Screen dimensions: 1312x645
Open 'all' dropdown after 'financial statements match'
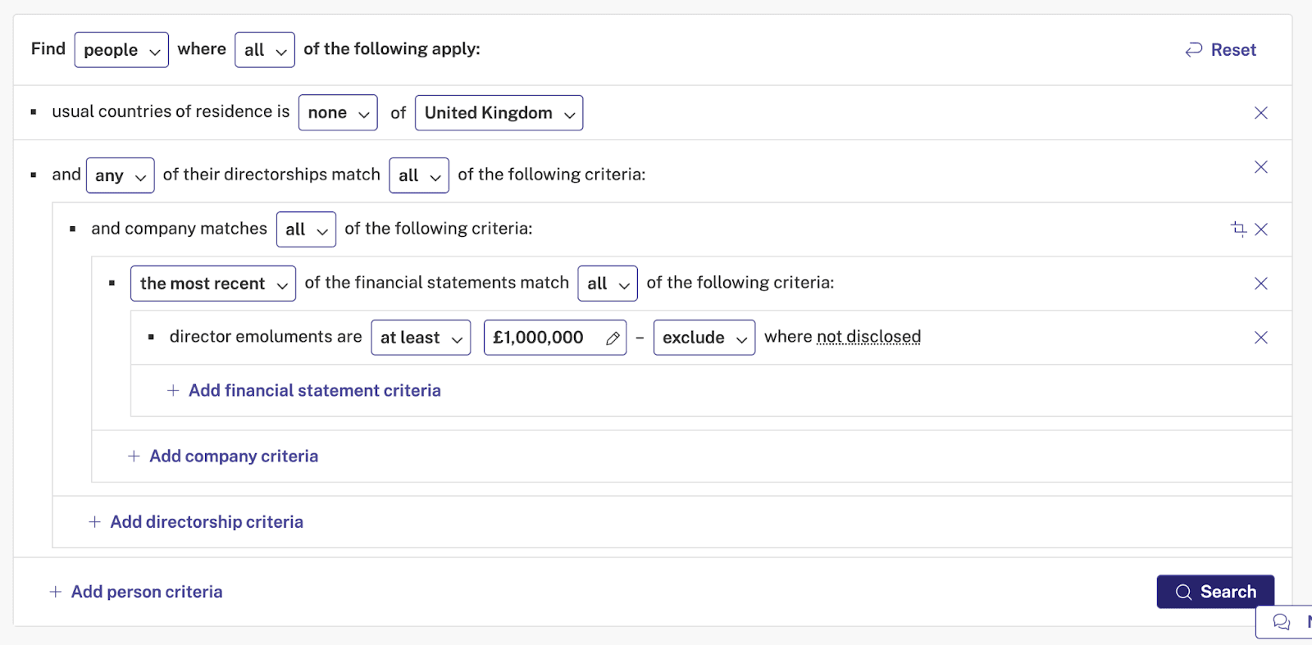tap(608, 284)
